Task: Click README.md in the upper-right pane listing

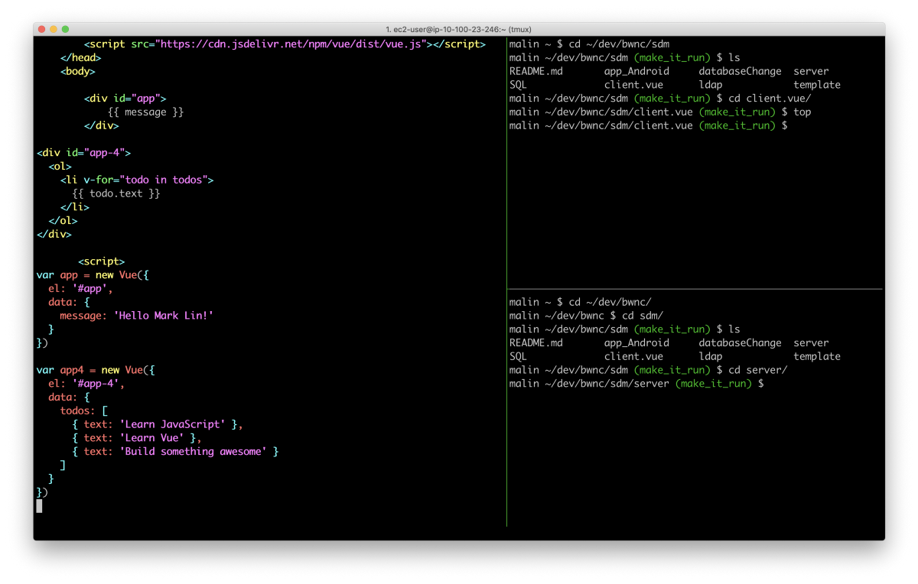Action: (x=535, y=71)
